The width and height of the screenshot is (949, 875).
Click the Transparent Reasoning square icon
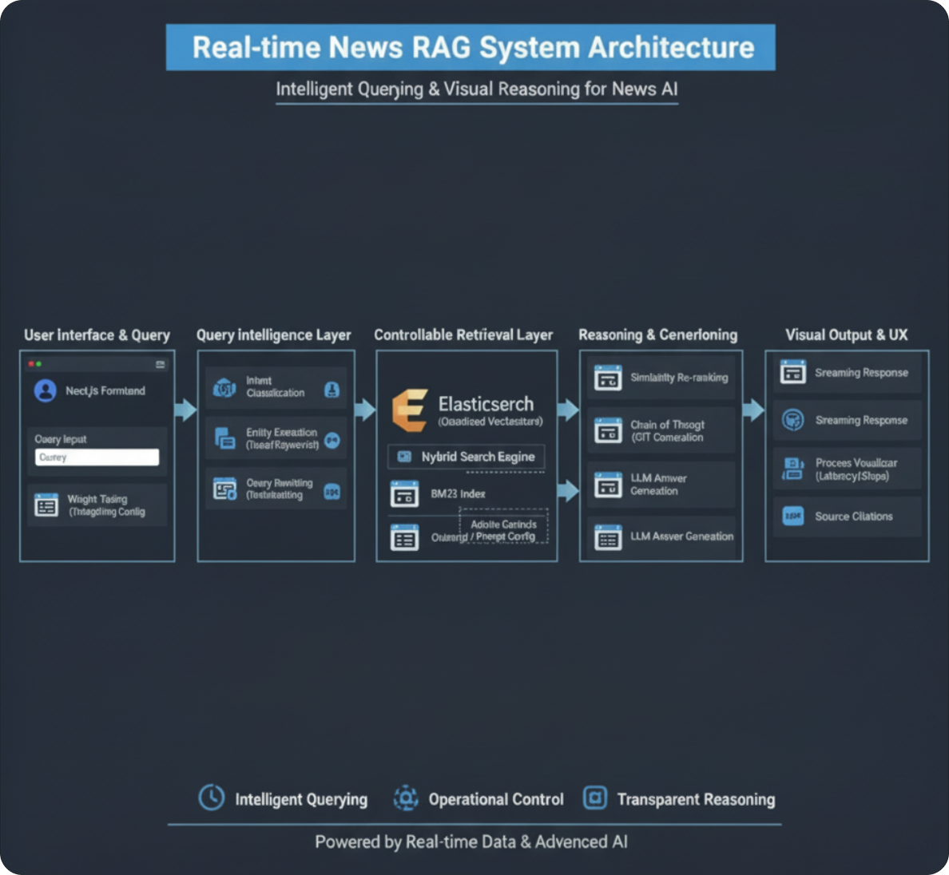click(x=595, y=798)
